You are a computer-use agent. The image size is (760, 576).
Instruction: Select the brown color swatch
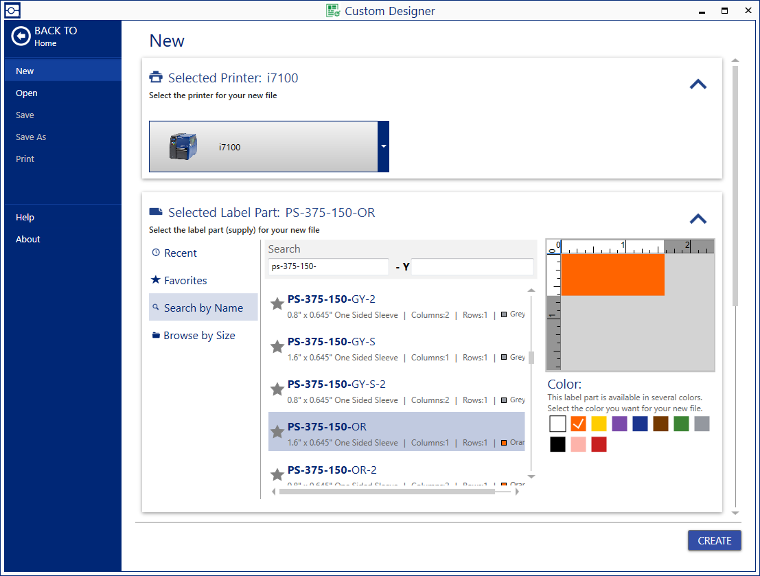(x=660, y=424)
